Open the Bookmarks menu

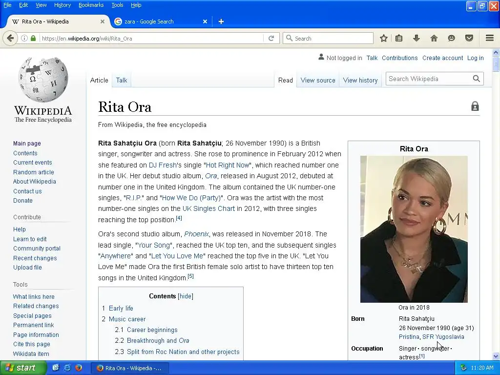tap(91, 5)
